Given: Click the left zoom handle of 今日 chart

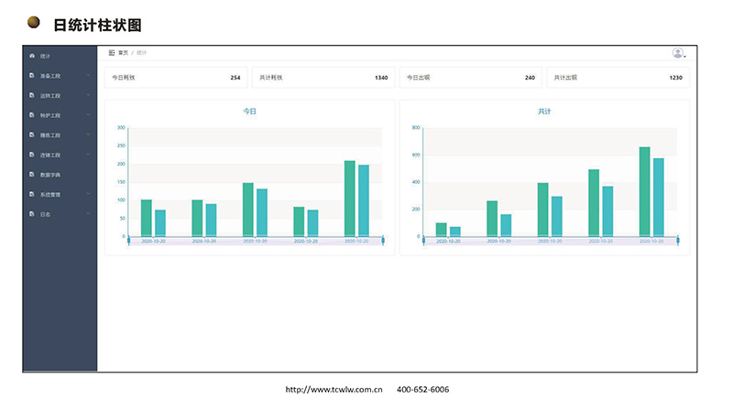Looking at the screenshot, I should tap(128, 241).
